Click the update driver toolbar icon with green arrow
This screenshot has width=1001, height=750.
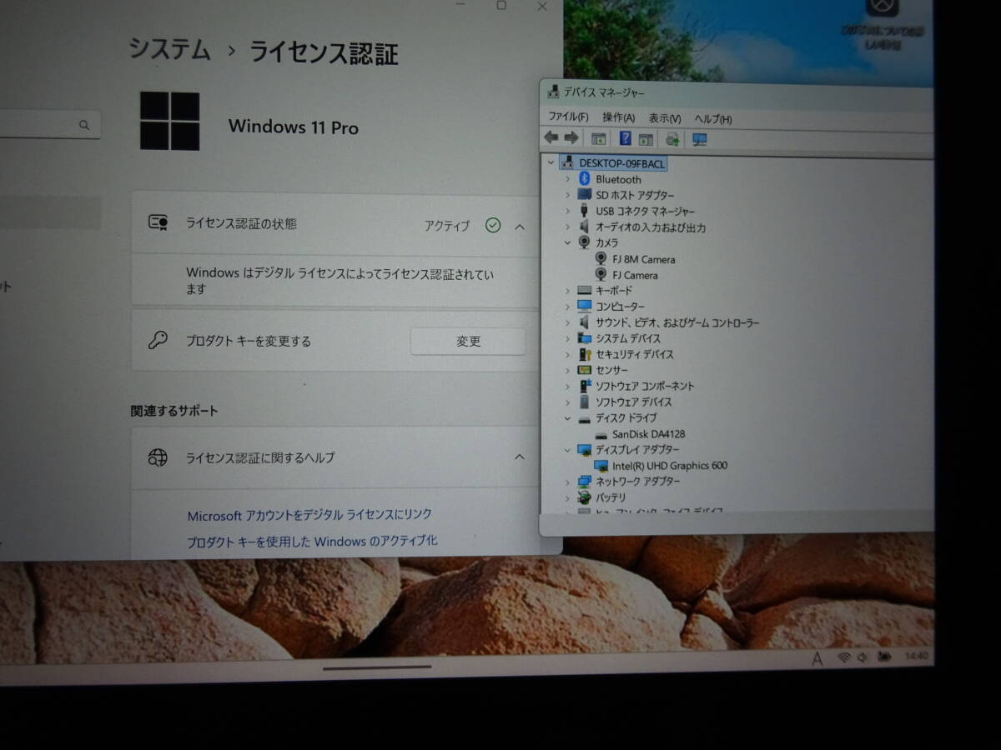pos(672,139)
